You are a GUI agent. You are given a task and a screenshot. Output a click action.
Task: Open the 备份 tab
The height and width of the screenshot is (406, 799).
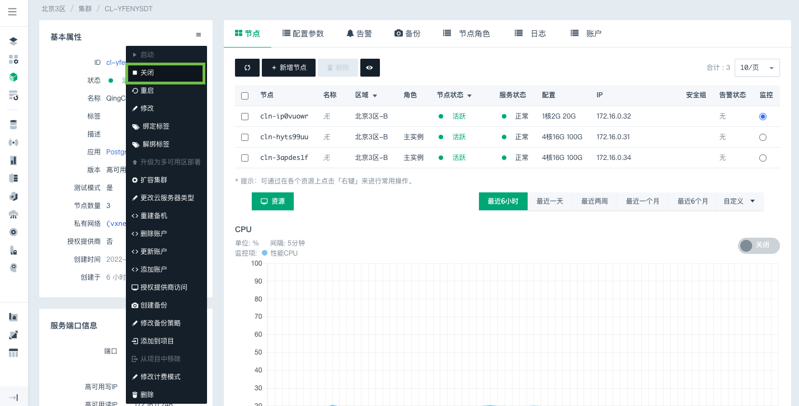click(407, 34)
